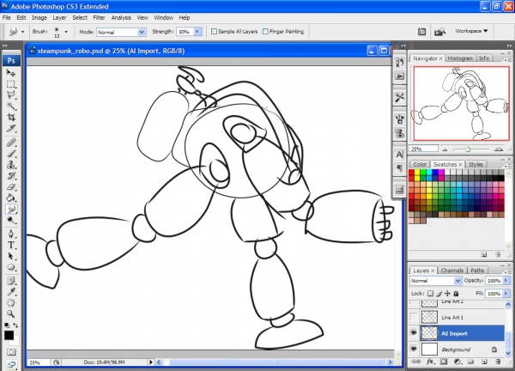
Task: Pick the red swatch in Swatches
Action: coord(411,173)
